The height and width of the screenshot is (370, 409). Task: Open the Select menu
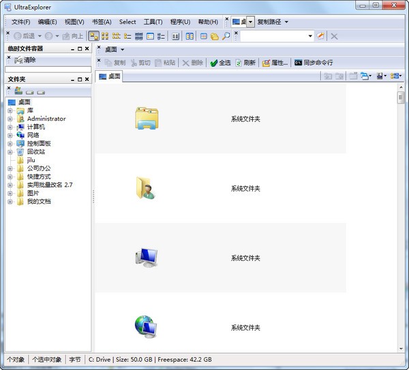(127, 22)
